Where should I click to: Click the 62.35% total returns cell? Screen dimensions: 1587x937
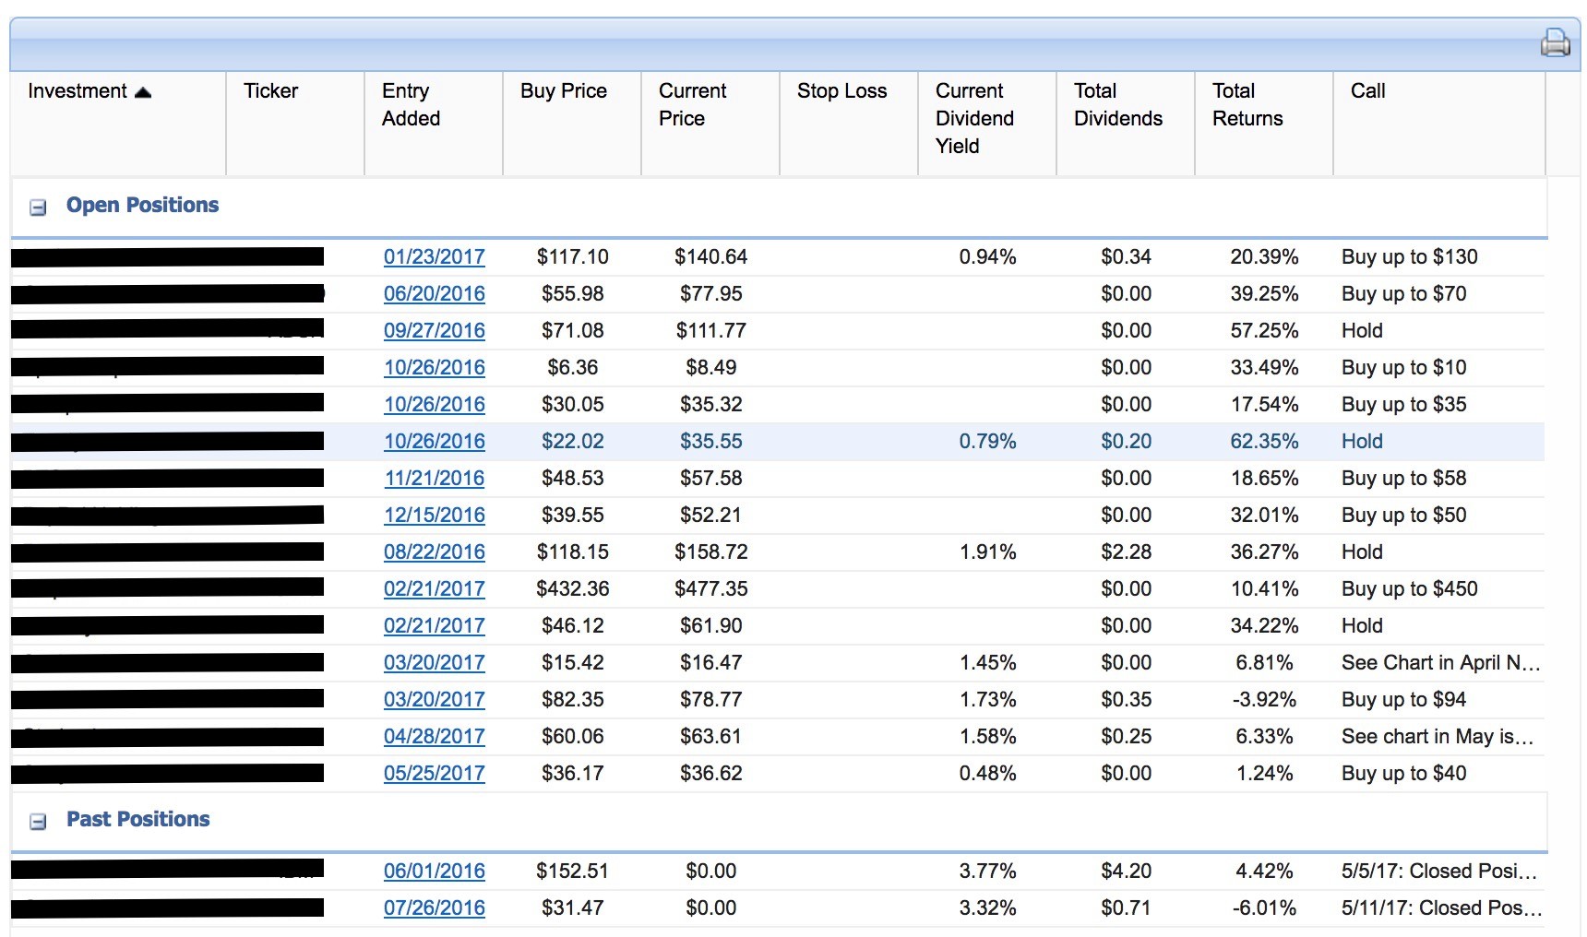(x=1265, y=442)
